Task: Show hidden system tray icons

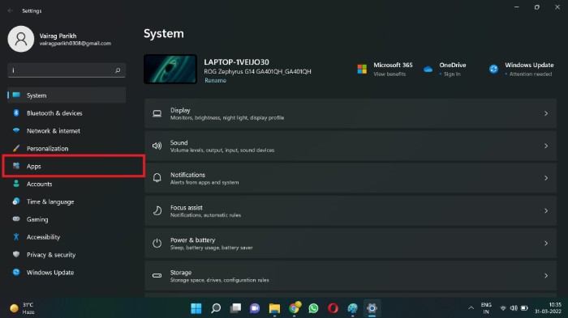Action: [471, 308]
